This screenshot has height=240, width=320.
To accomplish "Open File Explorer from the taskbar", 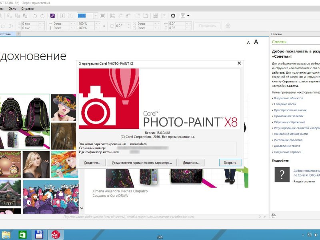I will pyautogui.click(x=6, y=234).
